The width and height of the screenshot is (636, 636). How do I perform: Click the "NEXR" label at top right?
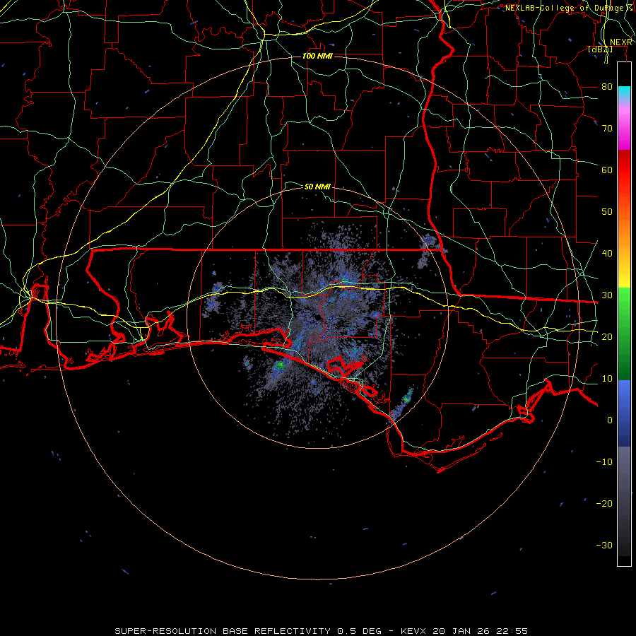pos(621,42)
